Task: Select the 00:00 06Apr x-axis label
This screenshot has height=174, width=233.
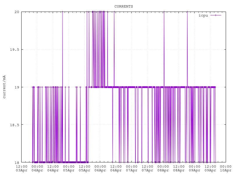Action: coord(100,168)
